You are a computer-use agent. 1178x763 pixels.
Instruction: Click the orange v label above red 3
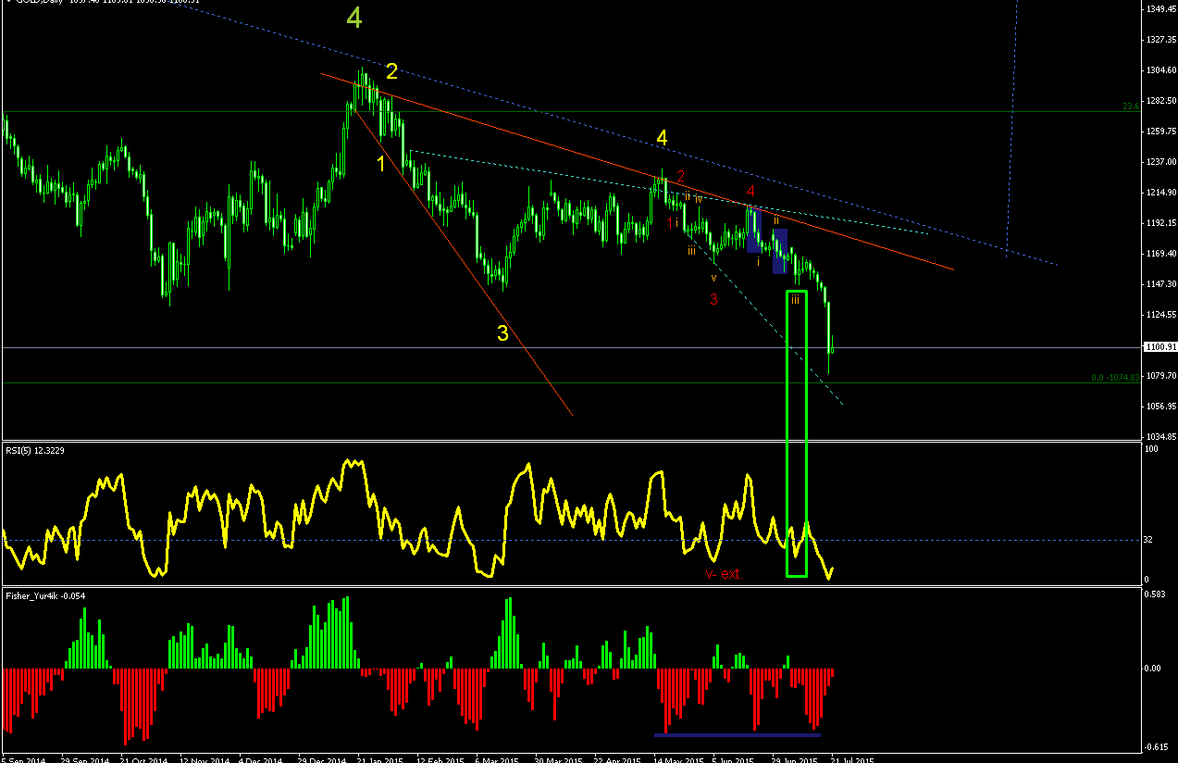pos(713,277)
